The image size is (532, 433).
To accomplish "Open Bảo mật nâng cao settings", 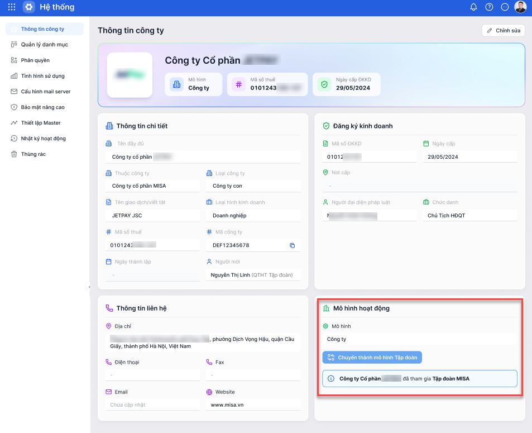I will point(42,107).
